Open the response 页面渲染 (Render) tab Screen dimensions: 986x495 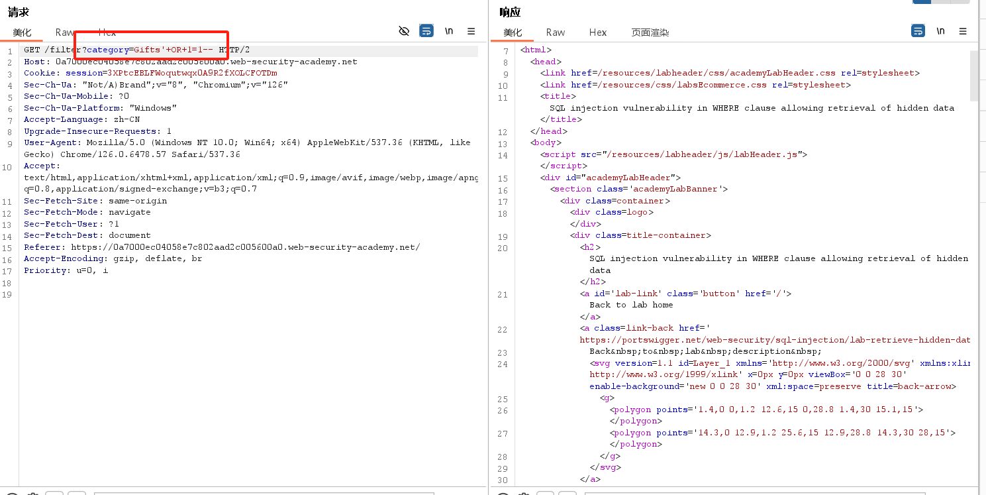[650, 32]
